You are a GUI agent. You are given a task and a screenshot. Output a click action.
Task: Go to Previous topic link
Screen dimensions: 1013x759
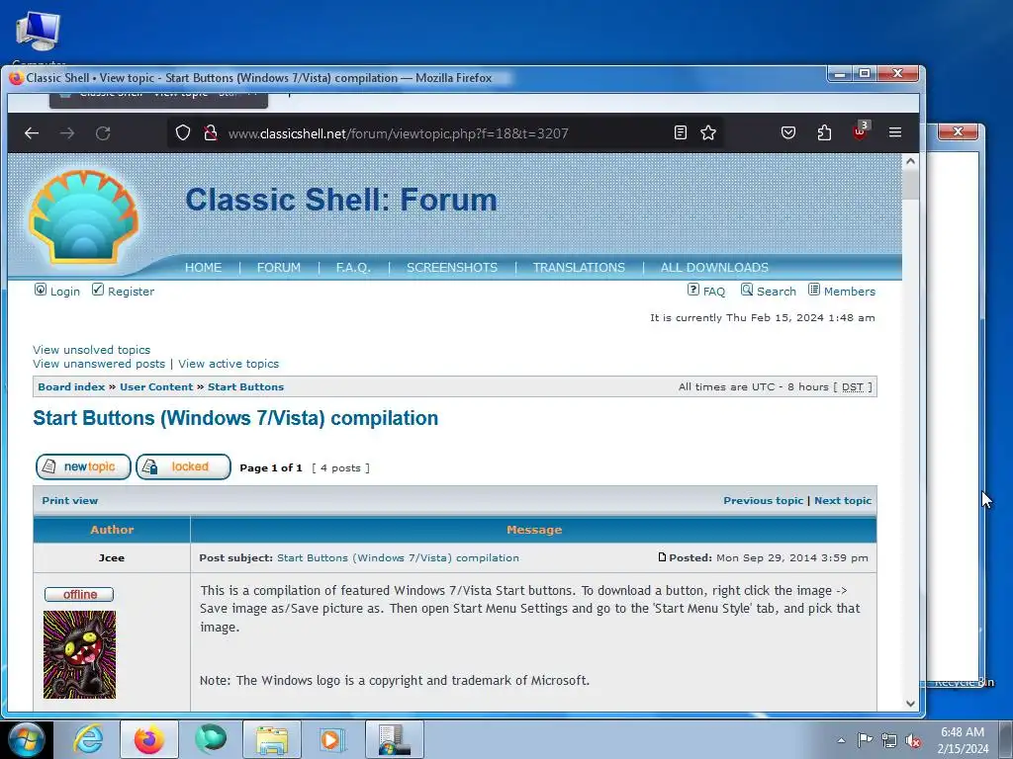point(763,500)
